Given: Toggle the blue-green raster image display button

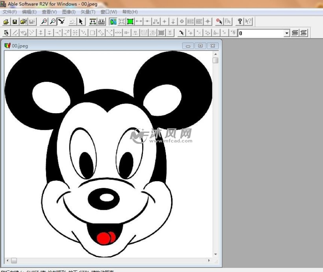Looking at the screenshot, I should (x=113, y=22).
